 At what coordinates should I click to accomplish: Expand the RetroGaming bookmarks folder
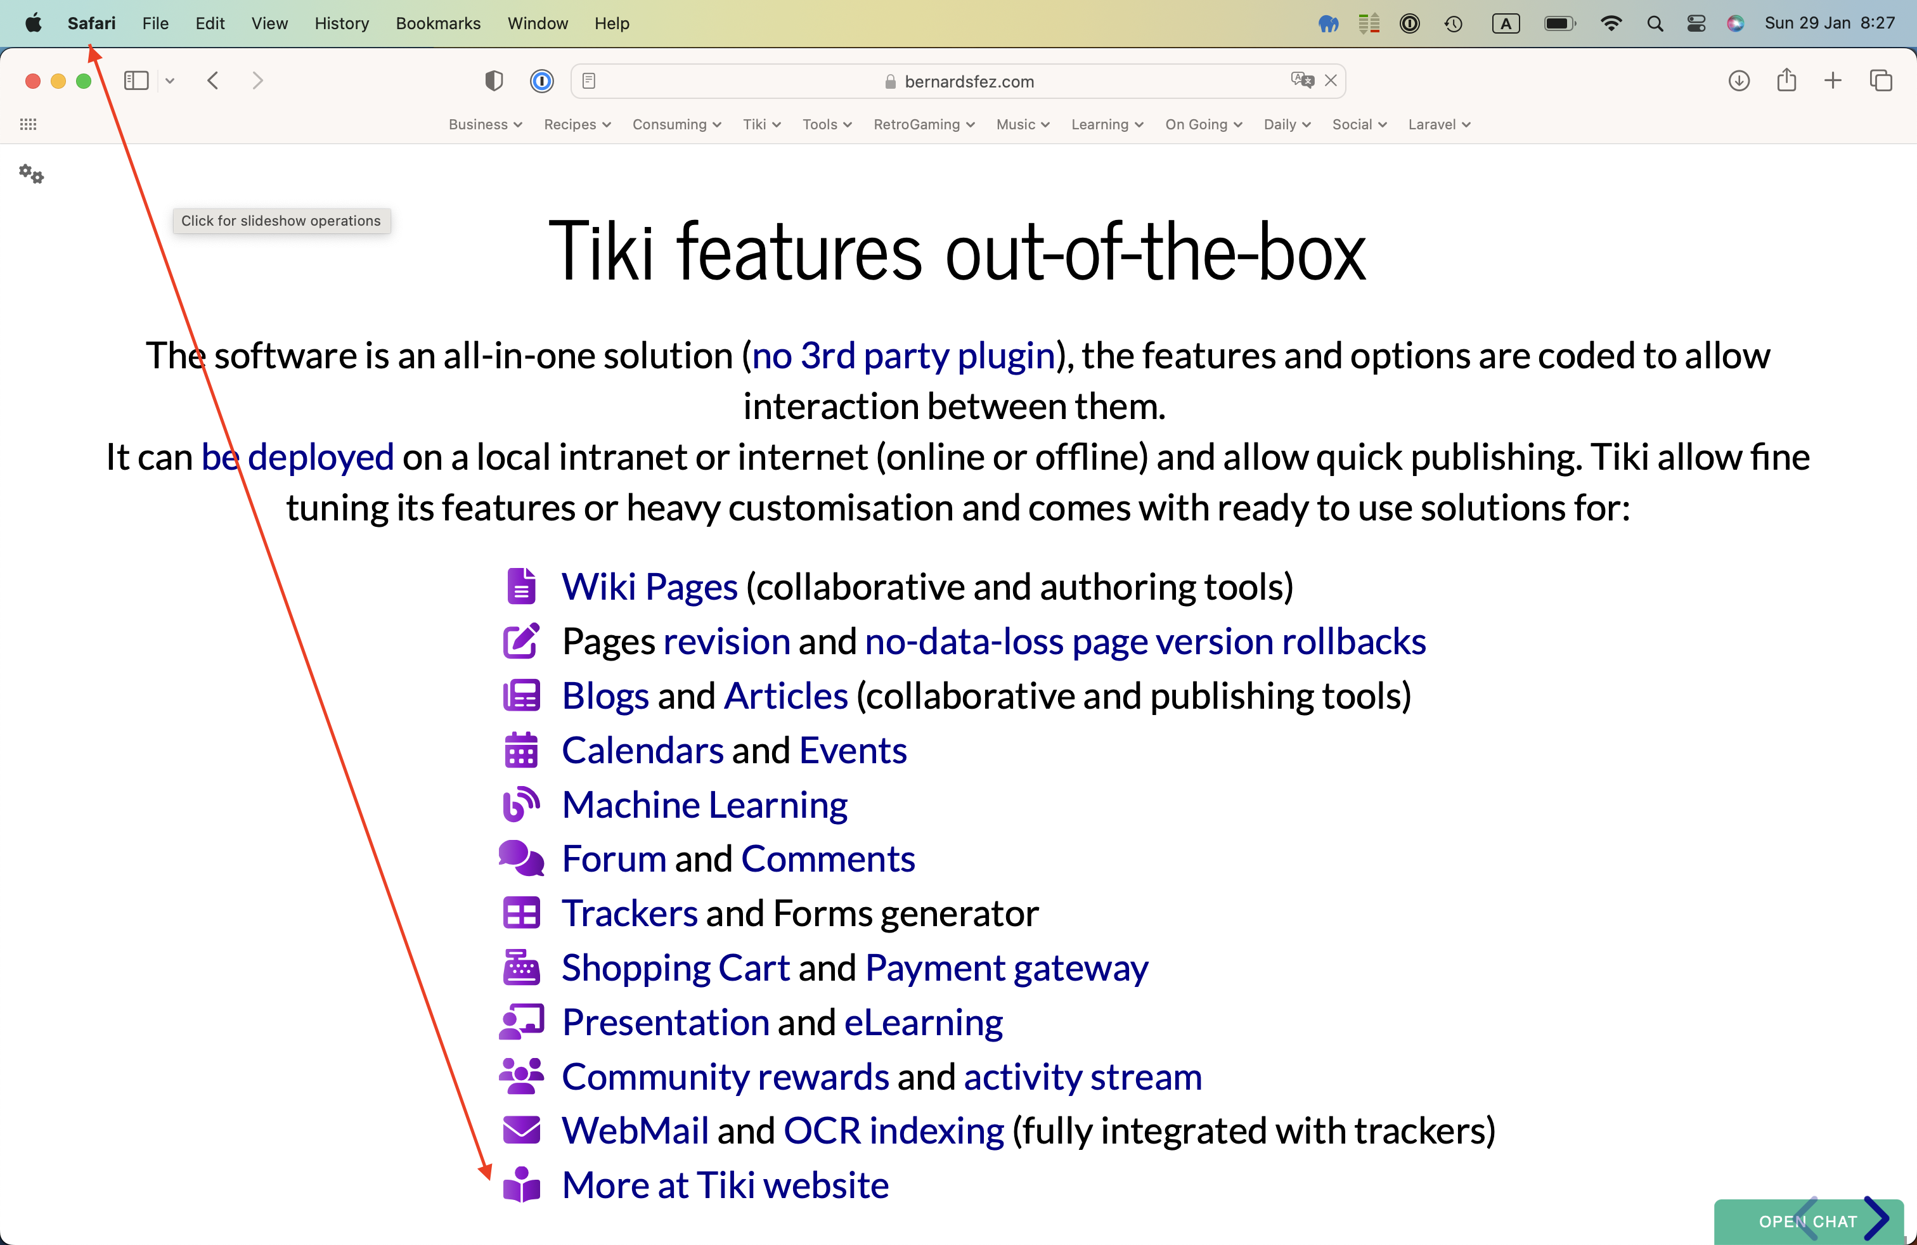pos(924,124)
